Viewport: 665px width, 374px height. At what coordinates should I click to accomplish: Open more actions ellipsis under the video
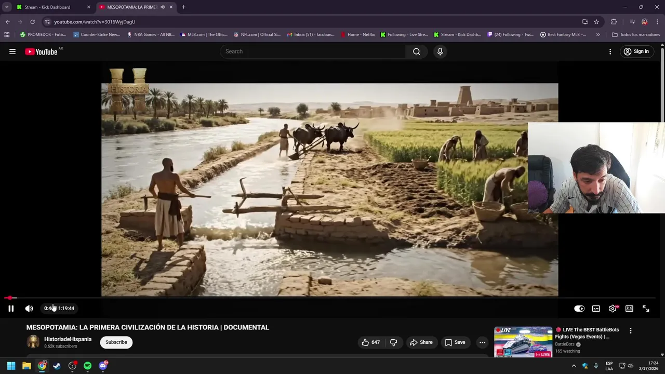[x=482, y=342]
